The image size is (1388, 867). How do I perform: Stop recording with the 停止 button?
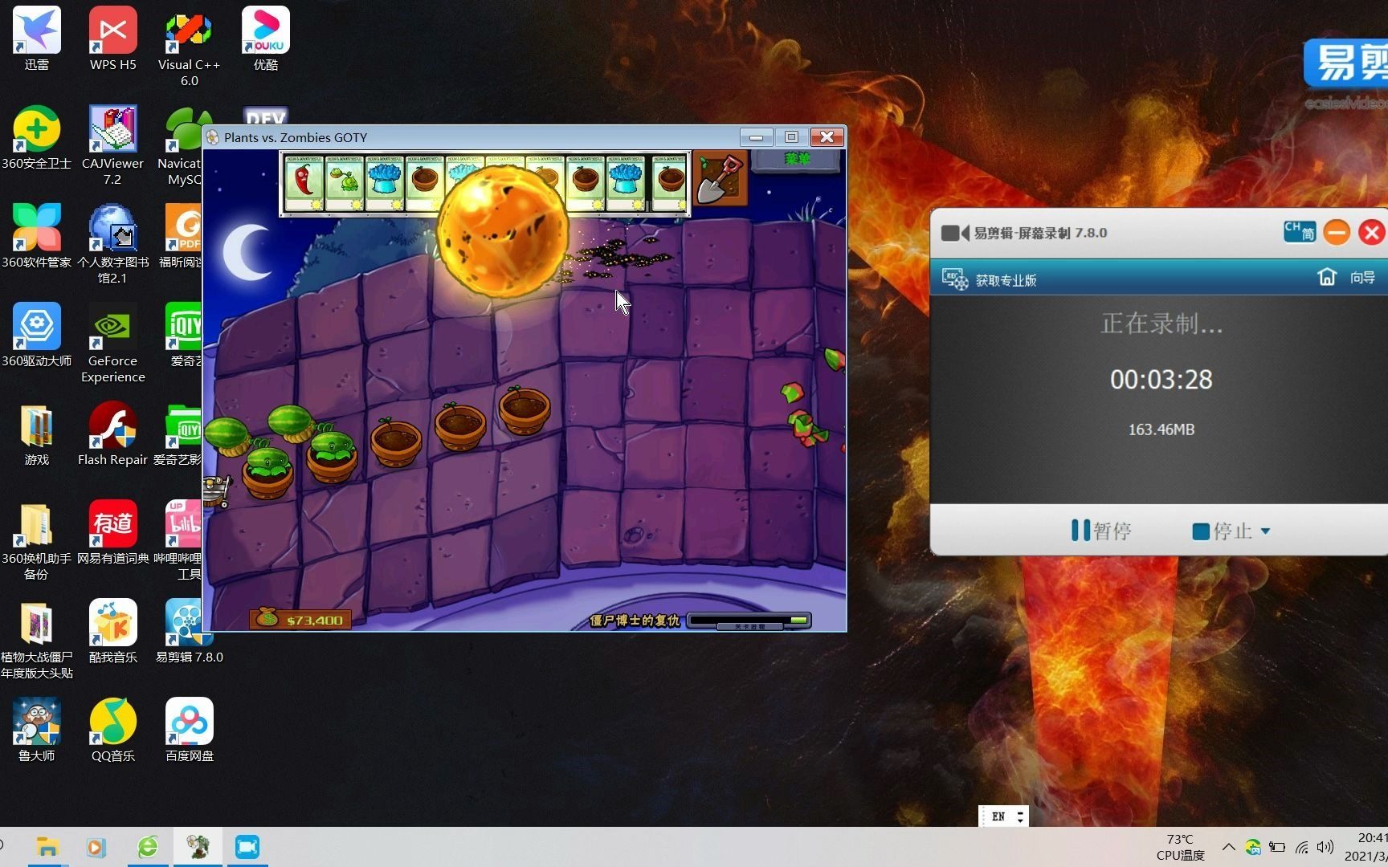tap(1222, 531)
